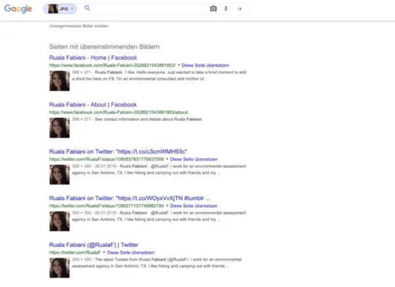This screenshot has height=287, width=395.
Task: Select the magnifier search icon in search box
Action: pos(87,8)
